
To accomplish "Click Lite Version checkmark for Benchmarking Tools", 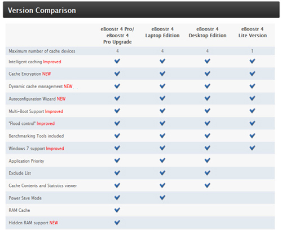I will 252,136.
